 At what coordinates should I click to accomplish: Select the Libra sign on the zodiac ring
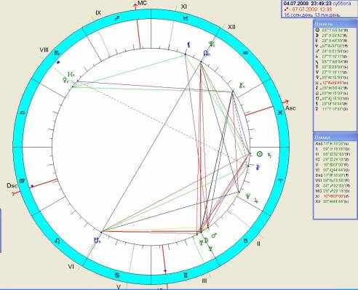(x=23, y=113)
